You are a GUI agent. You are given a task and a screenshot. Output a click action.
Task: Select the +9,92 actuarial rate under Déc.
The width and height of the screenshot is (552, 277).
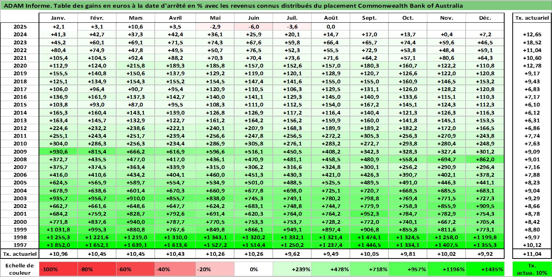pyautogui.click(x=485, y=254)
